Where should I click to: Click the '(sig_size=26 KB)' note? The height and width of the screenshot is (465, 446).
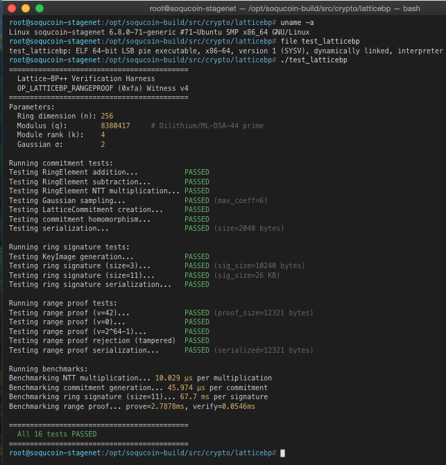[x=247, y=275]
